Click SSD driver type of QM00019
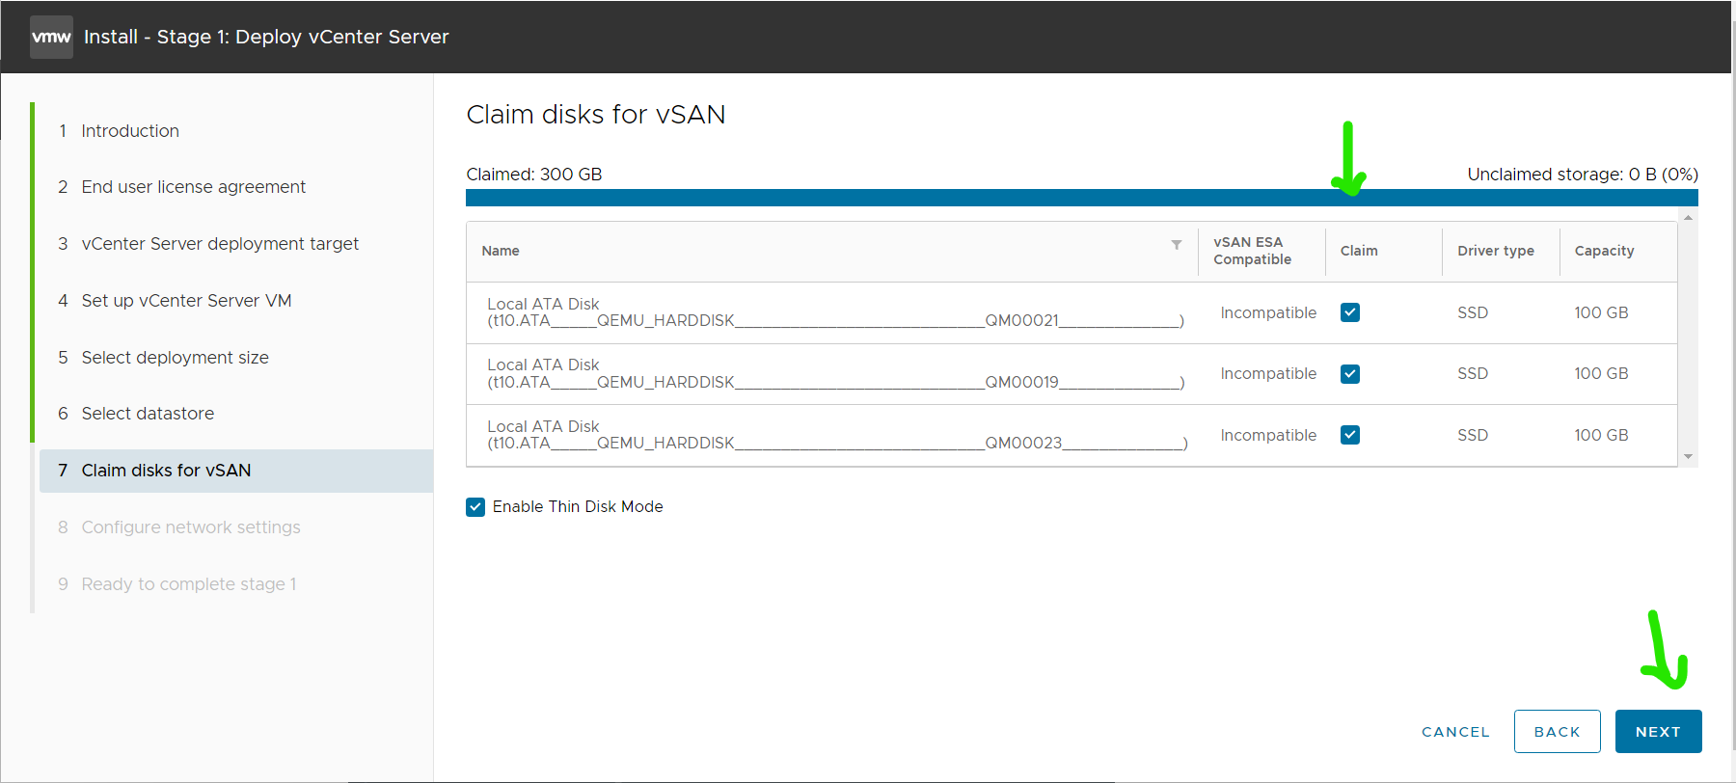 [x=1473, y=374]
